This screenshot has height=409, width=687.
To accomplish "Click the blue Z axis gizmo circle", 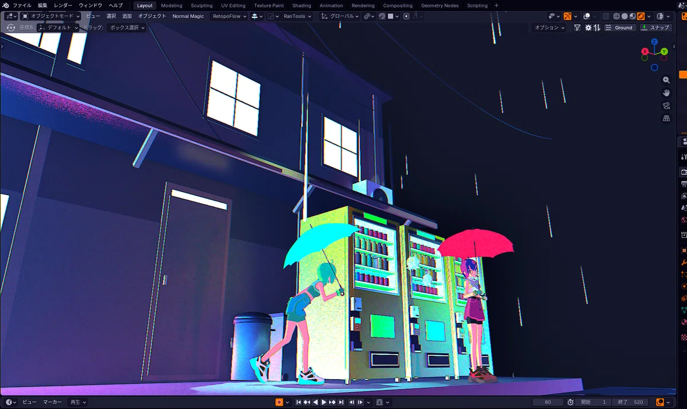I will (x=654, y=42).
